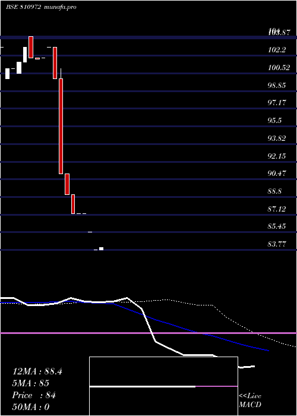Select the 100.52 price level label
The image size is (297, 416).
coord(279,67)
